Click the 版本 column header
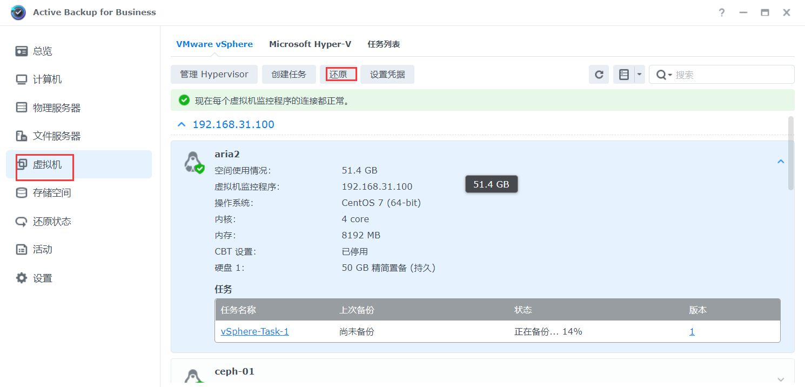This screenshot has width=805, height=387. 698,310
